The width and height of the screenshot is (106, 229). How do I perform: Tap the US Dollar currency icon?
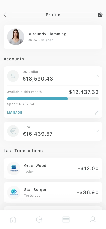tap(13, 76)
